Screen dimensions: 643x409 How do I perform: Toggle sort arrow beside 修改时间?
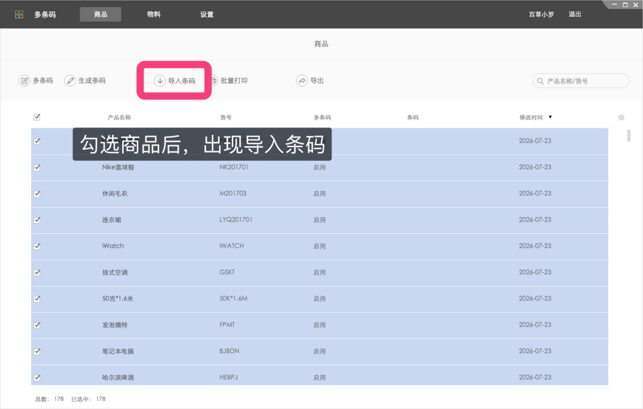(550, 117)
